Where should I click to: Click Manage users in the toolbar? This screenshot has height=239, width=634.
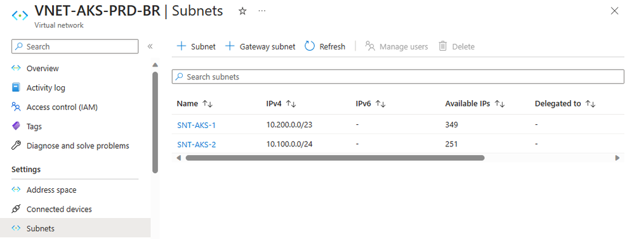[396, 46]
